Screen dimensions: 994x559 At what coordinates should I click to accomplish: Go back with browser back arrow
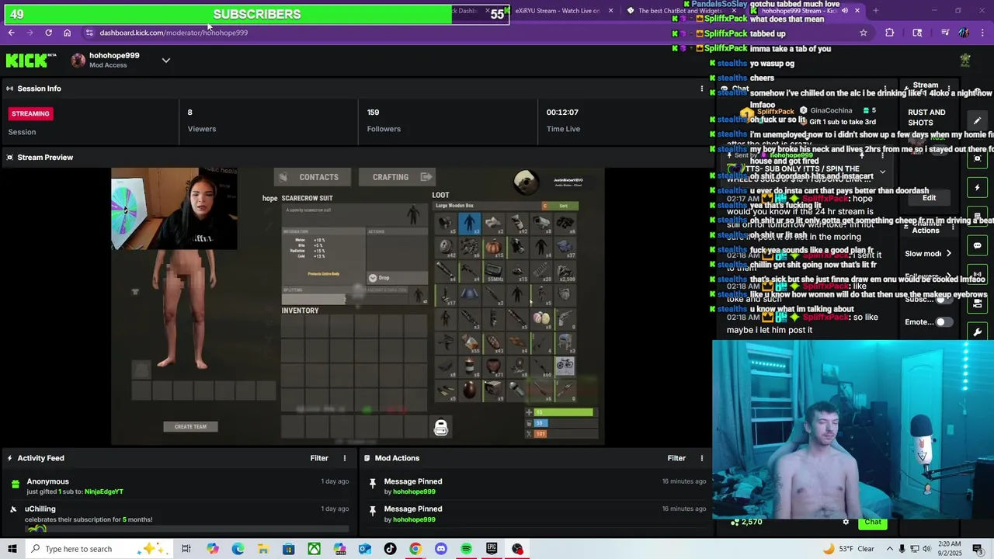(x=11, y=33)
